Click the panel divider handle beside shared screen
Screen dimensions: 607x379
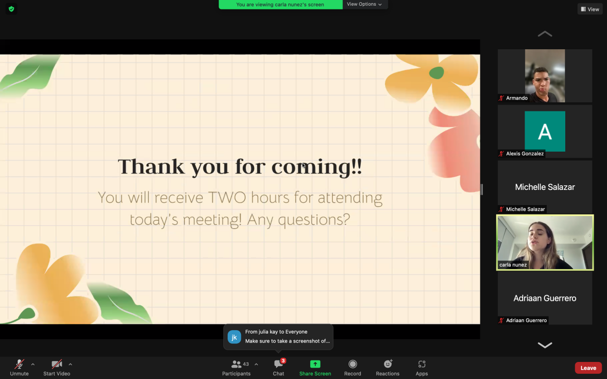[x=482, y=189]
